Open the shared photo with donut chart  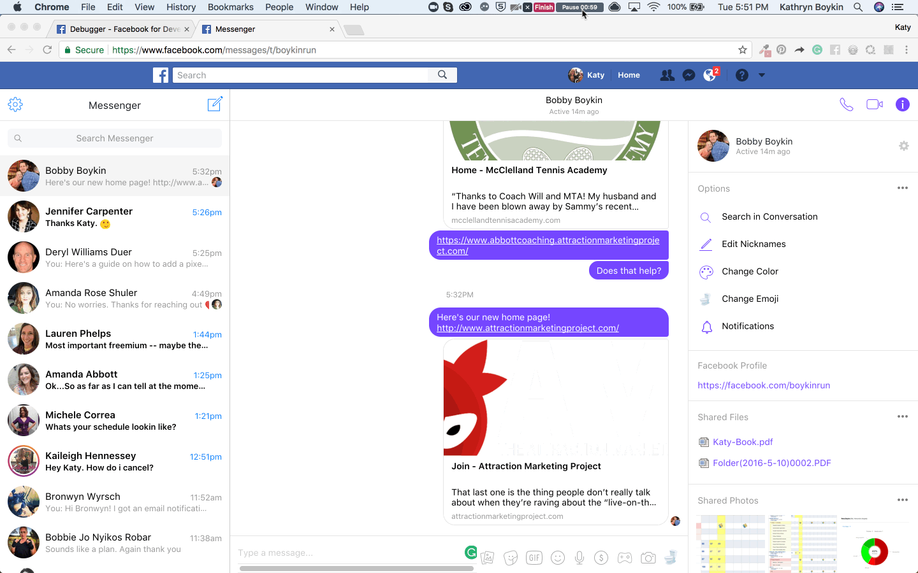click(x=875, y=543)
